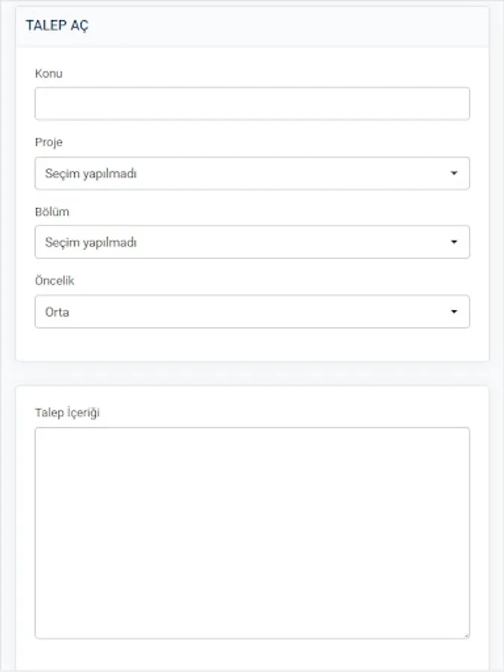Click the Öncelik field label
Image resolution: width=504 pixels, height=672 pixels.
coord(55,281)
